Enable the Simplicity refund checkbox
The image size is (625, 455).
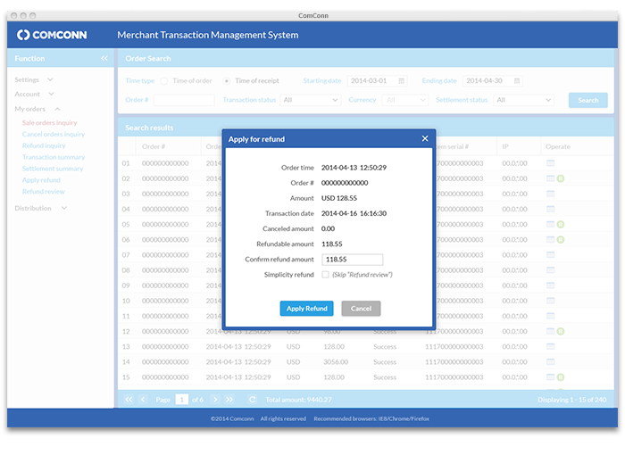325,275
